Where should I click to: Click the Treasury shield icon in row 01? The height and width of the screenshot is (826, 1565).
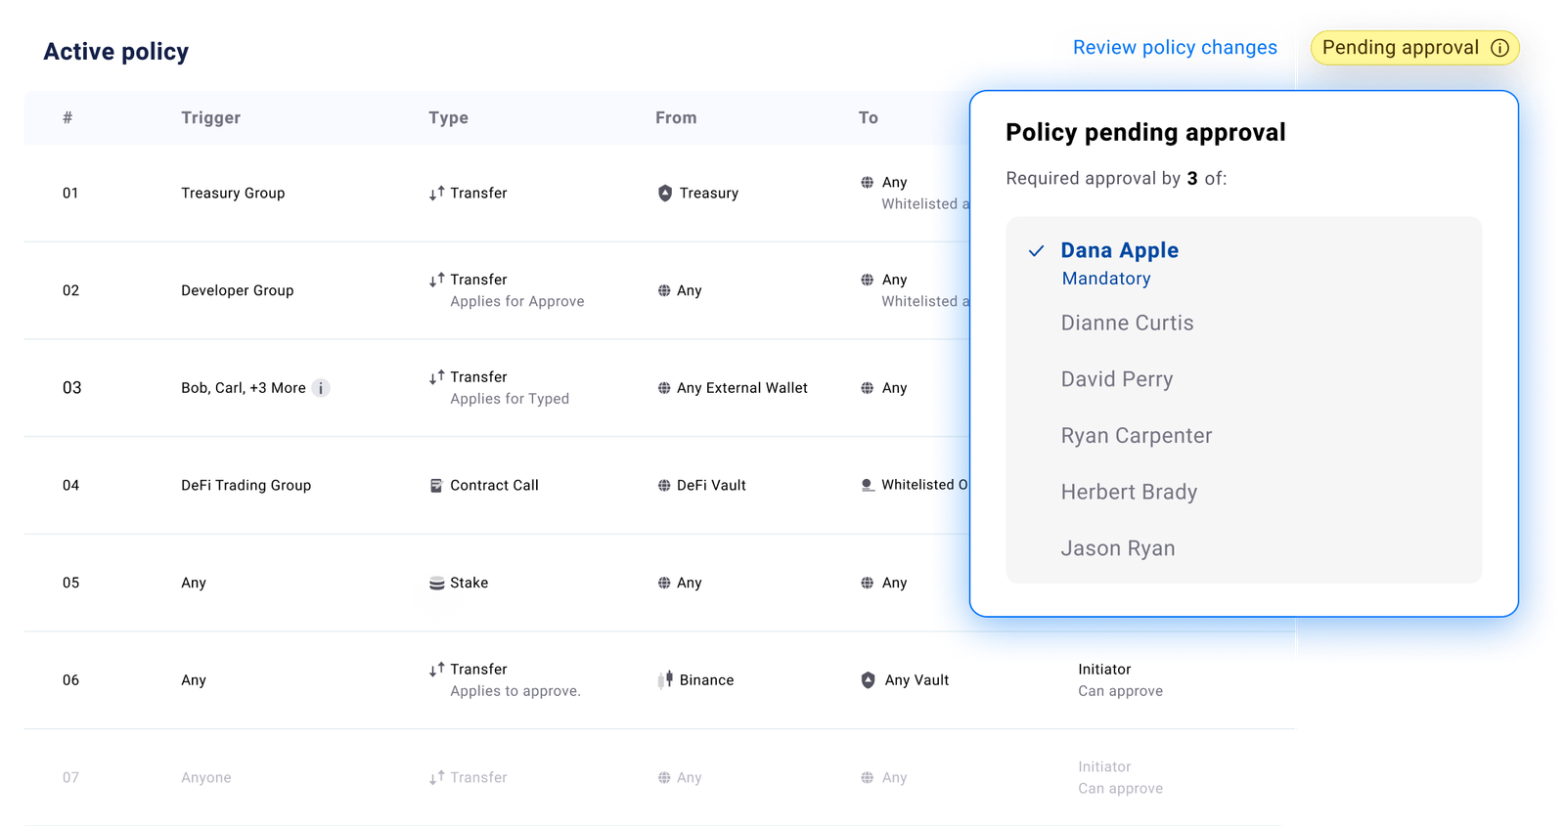pos(665,194)
